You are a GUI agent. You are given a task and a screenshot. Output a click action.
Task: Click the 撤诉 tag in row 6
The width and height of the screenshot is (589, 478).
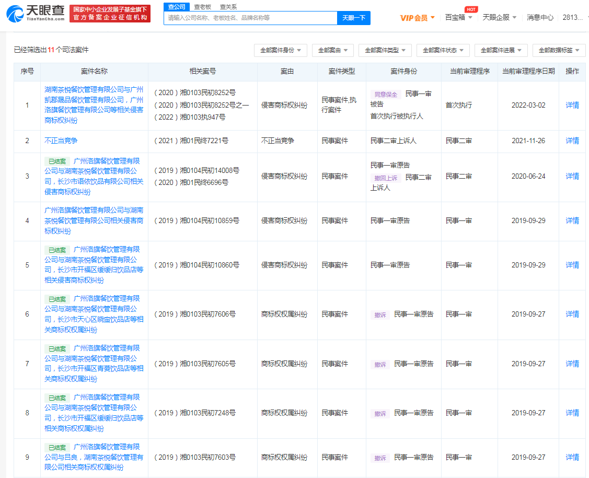380,314
